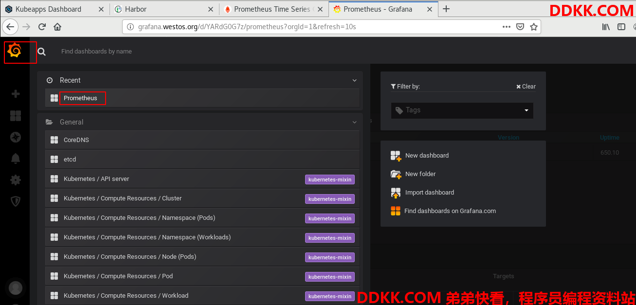Close the Prometheus - Grafana tab
The image size is (636, 305).
pos(429,9)
